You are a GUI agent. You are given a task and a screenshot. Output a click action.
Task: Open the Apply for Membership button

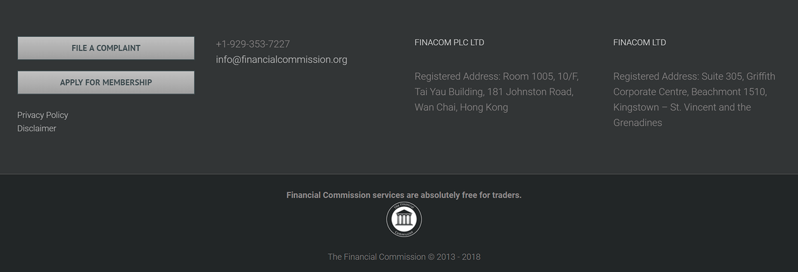[106, 82]
